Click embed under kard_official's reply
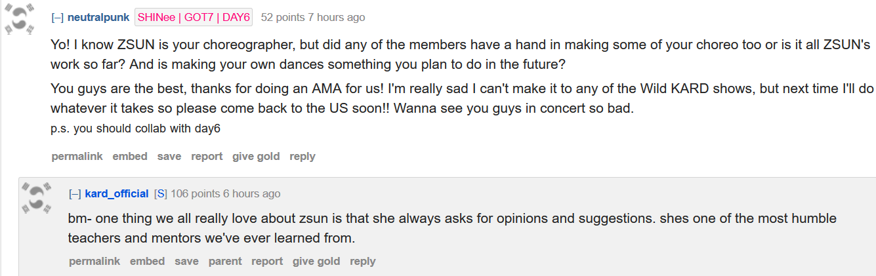This screenshot has height=276, width=876. (x=147, y=262)
